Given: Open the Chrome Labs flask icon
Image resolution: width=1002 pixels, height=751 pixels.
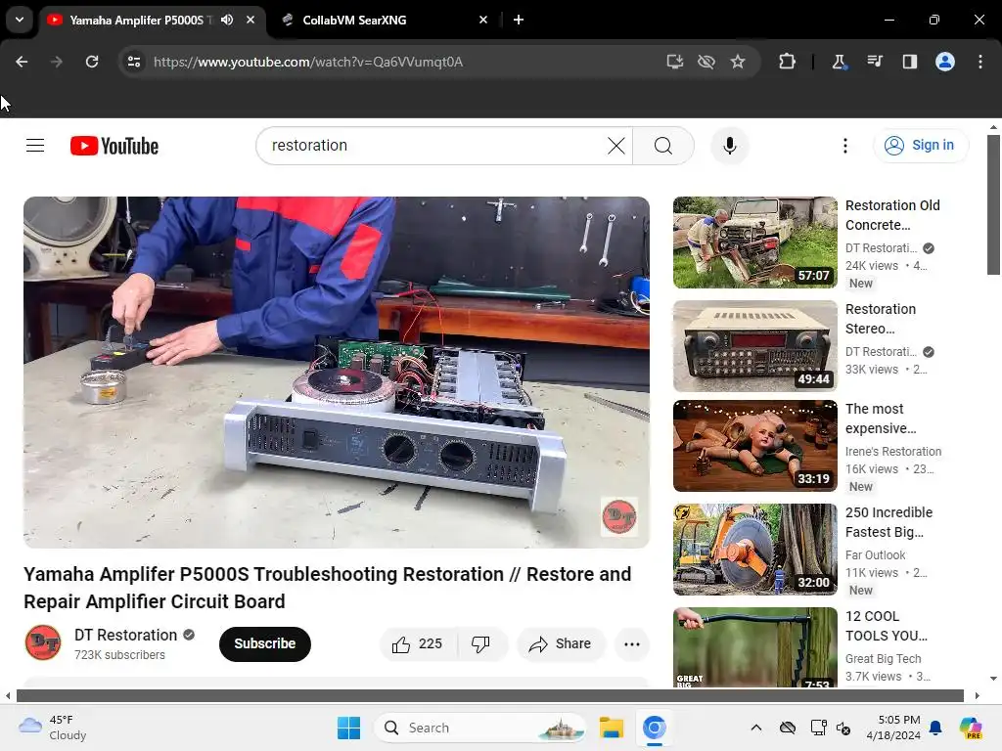Looking at the screenshot, I should tap(839, 62).
